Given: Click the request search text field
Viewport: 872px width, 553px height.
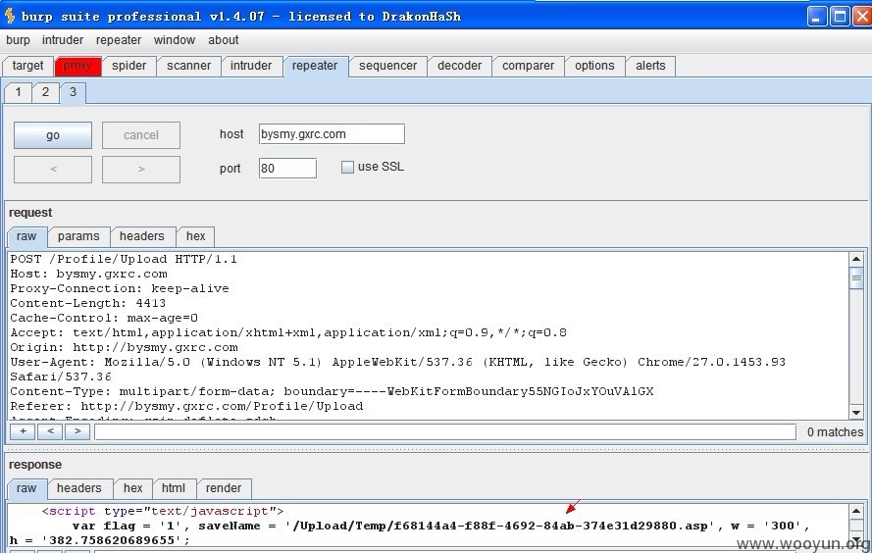Looking at the screenshot, I should coord(445,431).
